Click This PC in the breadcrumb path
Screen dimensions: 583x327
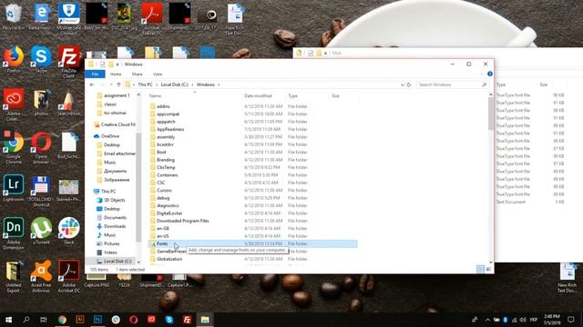pos(145,84)
